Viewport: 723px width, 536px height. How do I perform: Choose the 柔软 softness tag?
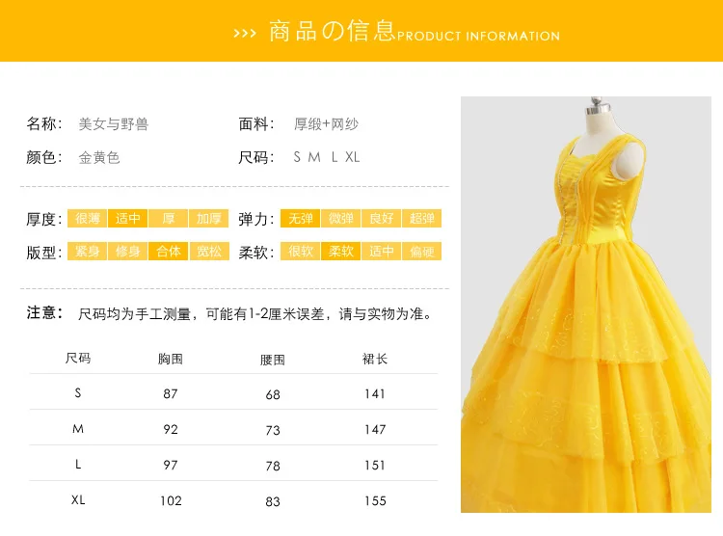point(340,252)
